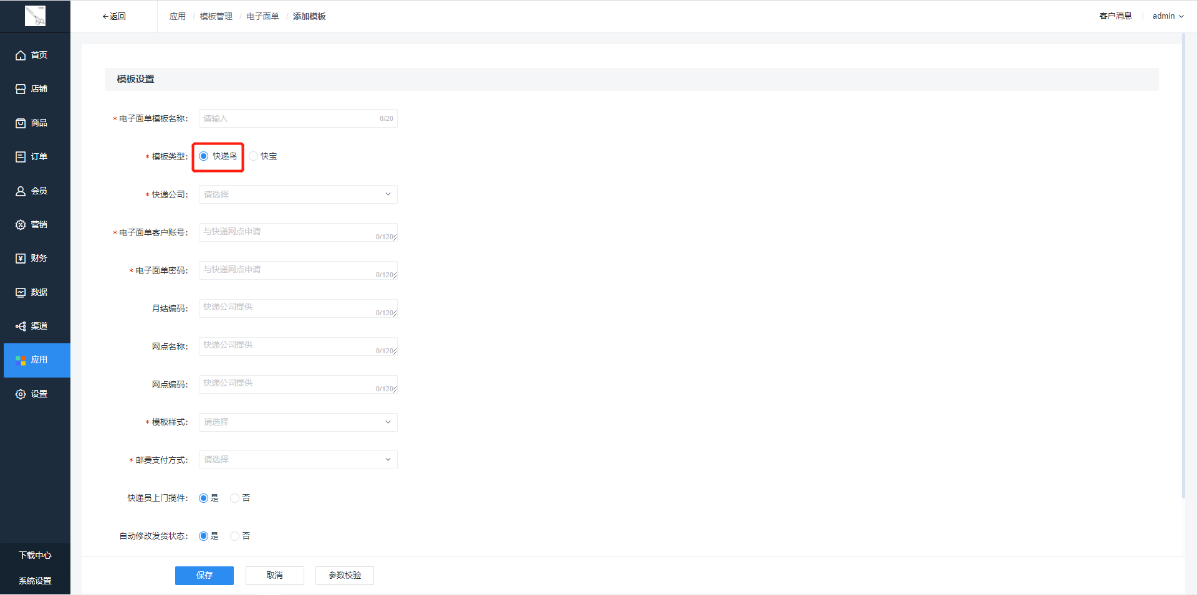The height and width of the screenshot is (595, 1197).
Task: Open the store (店铺) icon in sidebar
Action: point(21,89)
